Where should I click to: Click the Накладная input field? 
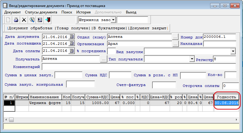click(x=220, y=44)
